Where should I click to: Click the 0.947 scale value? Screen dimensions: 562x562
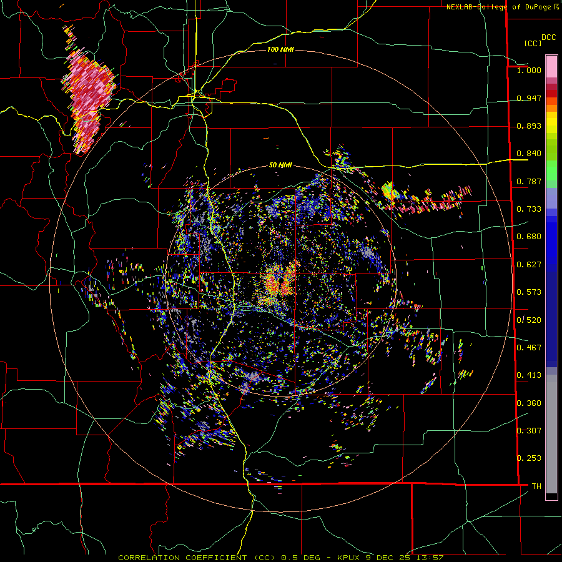[529, 98]
